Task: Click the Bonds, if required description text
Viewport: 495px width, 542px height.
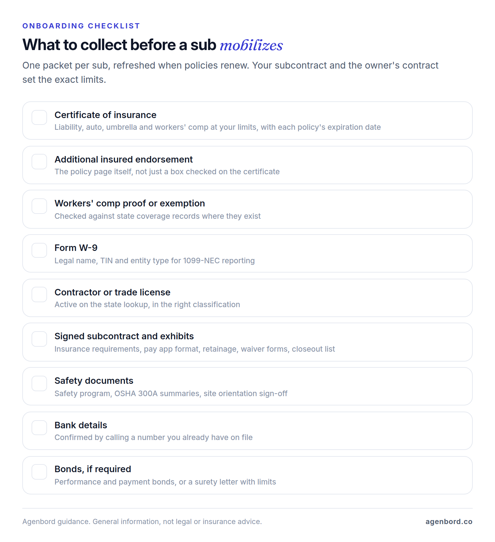Action: pos(165,482)
